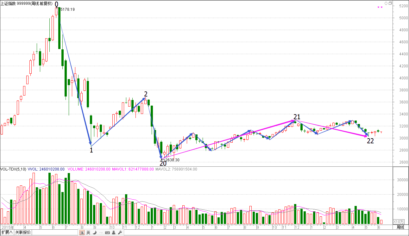Open IME settings wrench icon
The height and width of the screenshot is (236, 409).
pyautogui.click(x=120, y=233)
